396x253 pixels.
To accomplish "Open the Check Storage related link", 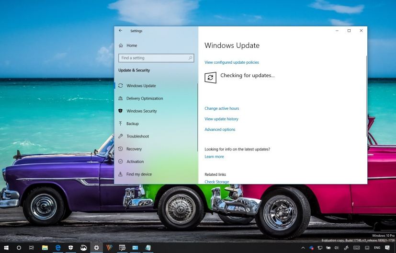I will 217,182.
